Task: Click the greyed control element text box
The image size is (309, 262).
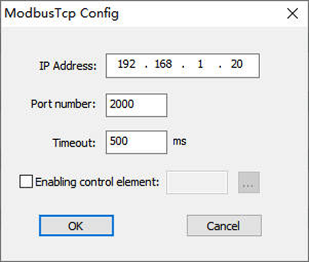Action: (x=197, y=182)
